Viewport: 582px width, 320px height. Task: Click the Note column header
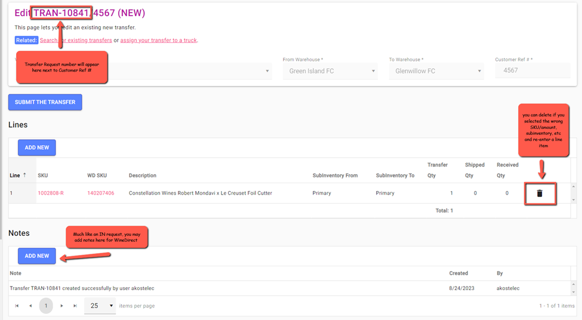point(16,273)
